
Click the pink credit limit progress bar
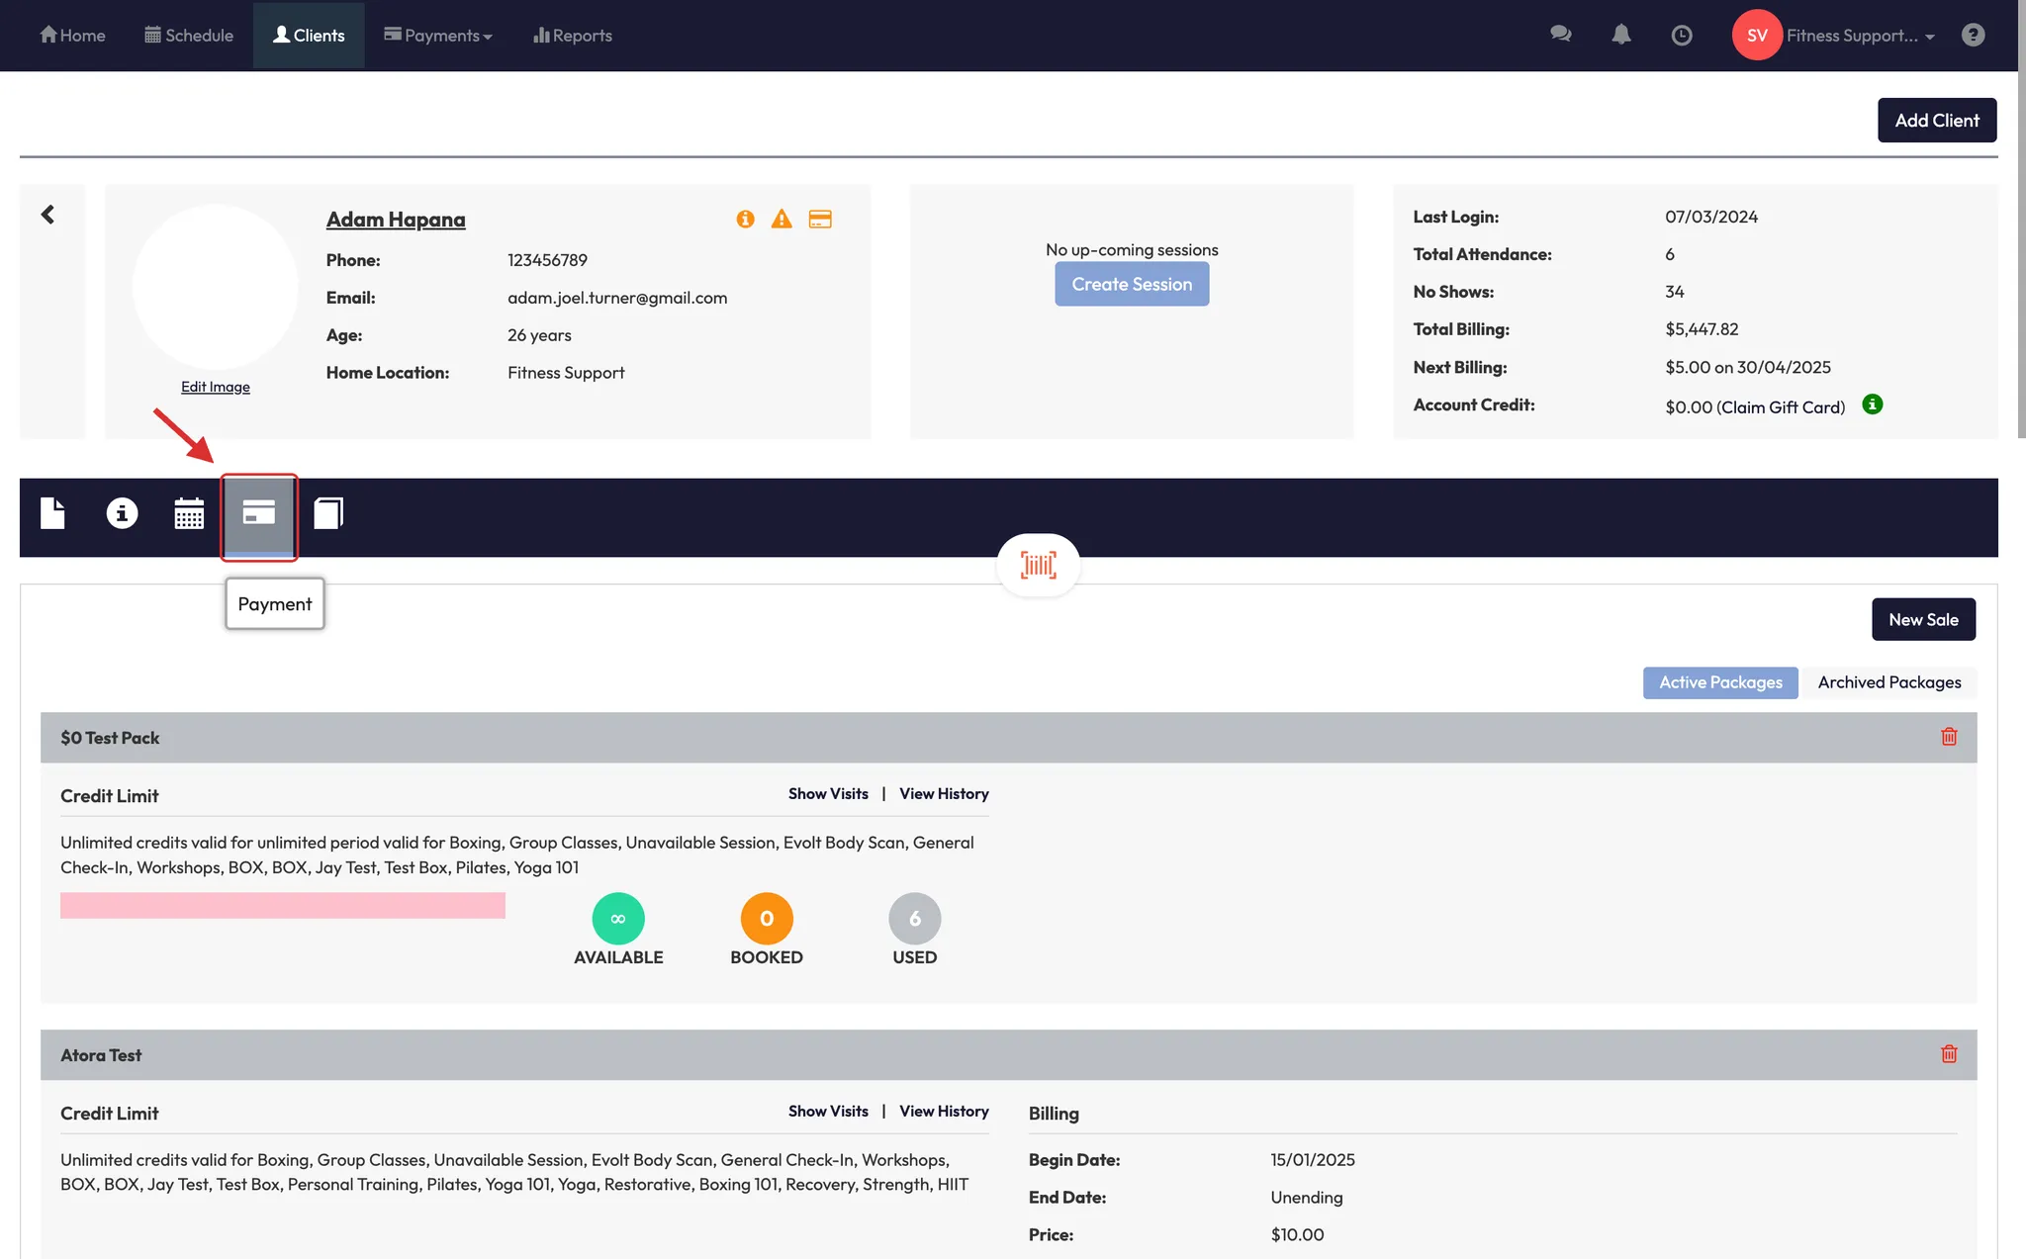point(282,905)
